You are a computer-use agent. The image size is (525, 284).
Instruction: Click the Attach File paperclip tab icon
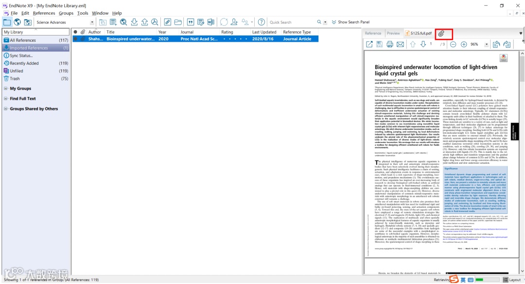(x=441, y=34)
